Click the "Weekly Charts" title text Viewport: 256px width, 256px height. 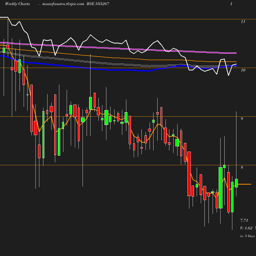point(17,4)
